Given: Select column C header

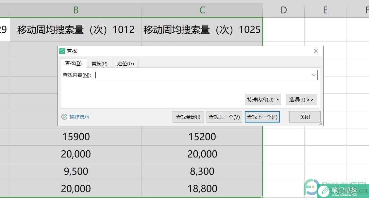Looking at the screenshot, I should coord(202,10).
